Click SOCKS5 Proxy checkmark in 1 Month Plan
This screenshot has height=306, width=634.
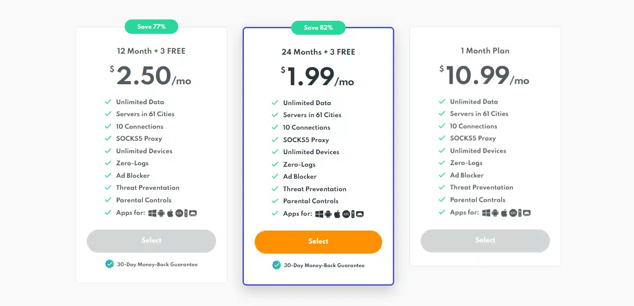[442, 138]
